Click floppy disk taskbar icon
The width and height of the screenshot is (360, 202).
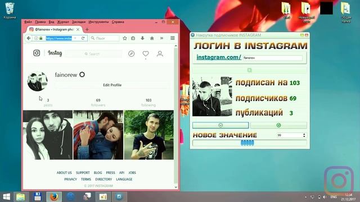[38, 197]
